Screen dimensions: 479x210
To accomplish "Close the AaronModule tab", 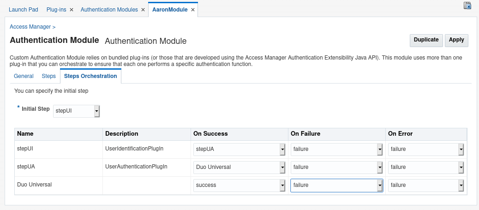I will [193, 10].
